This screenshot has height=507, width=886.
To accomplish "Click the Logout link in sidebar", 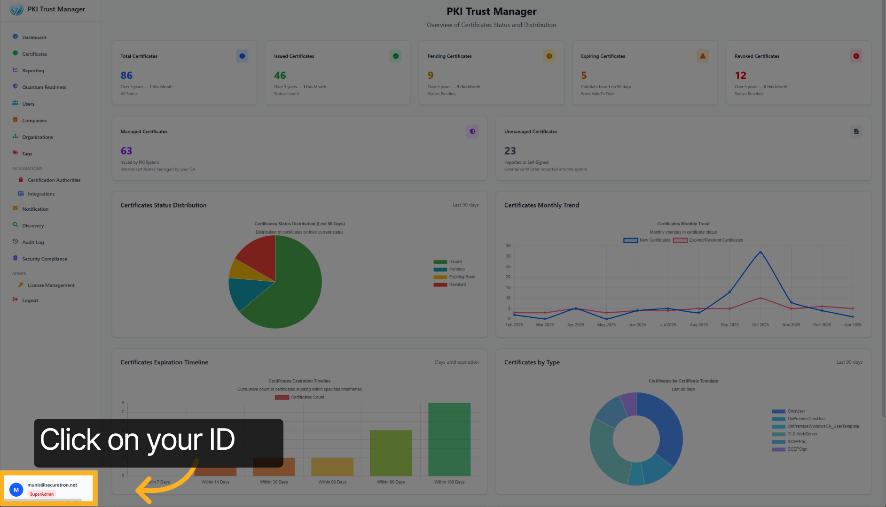I will [30, 300].
